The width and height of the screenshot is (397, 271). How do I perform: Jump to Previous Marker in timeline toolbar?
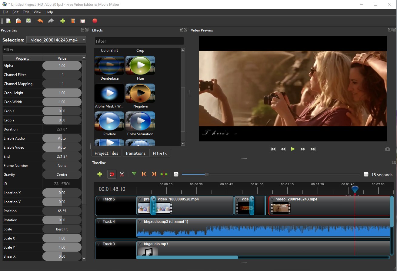point(144,174)
